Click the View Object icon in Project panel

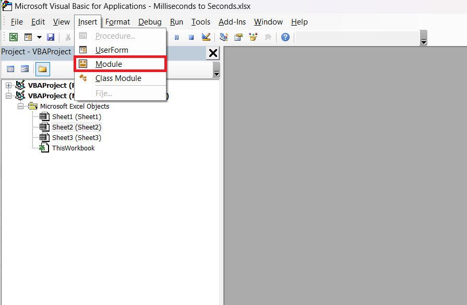click(x=25, y=69)
